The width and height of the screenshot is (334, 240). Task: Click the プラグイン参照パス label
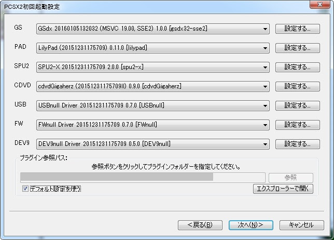[x=44, y=158]
